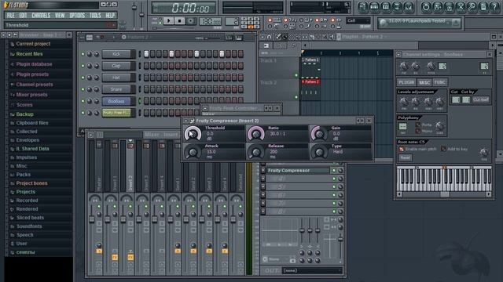Click the Ratio knob in Fruity Compressor

click(x=255, y=134)
